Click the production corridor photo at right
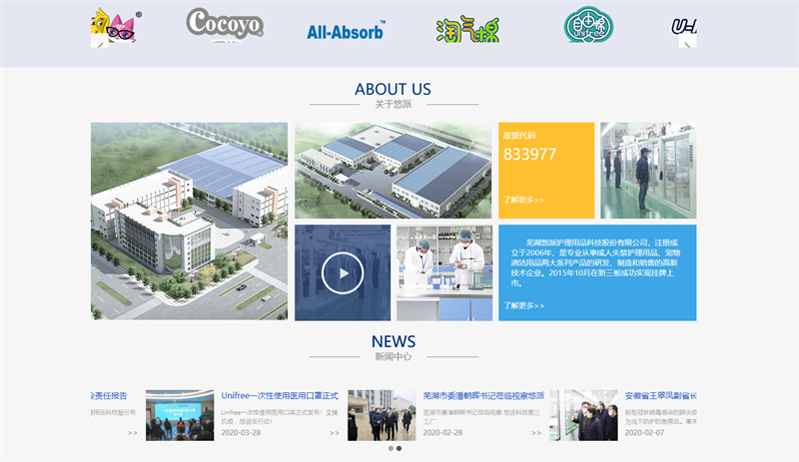799x462 pixels. coord(648,171)
